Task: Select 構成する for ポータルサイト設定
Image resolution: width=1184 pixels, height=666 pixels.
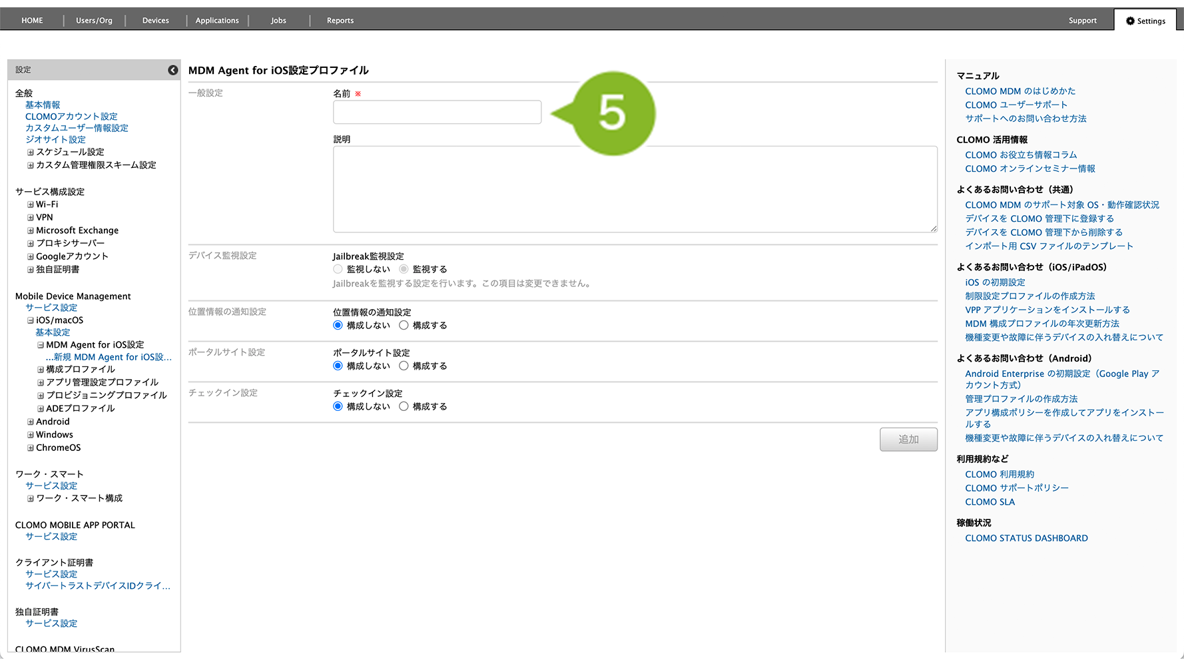Action: tap(404, 366)
